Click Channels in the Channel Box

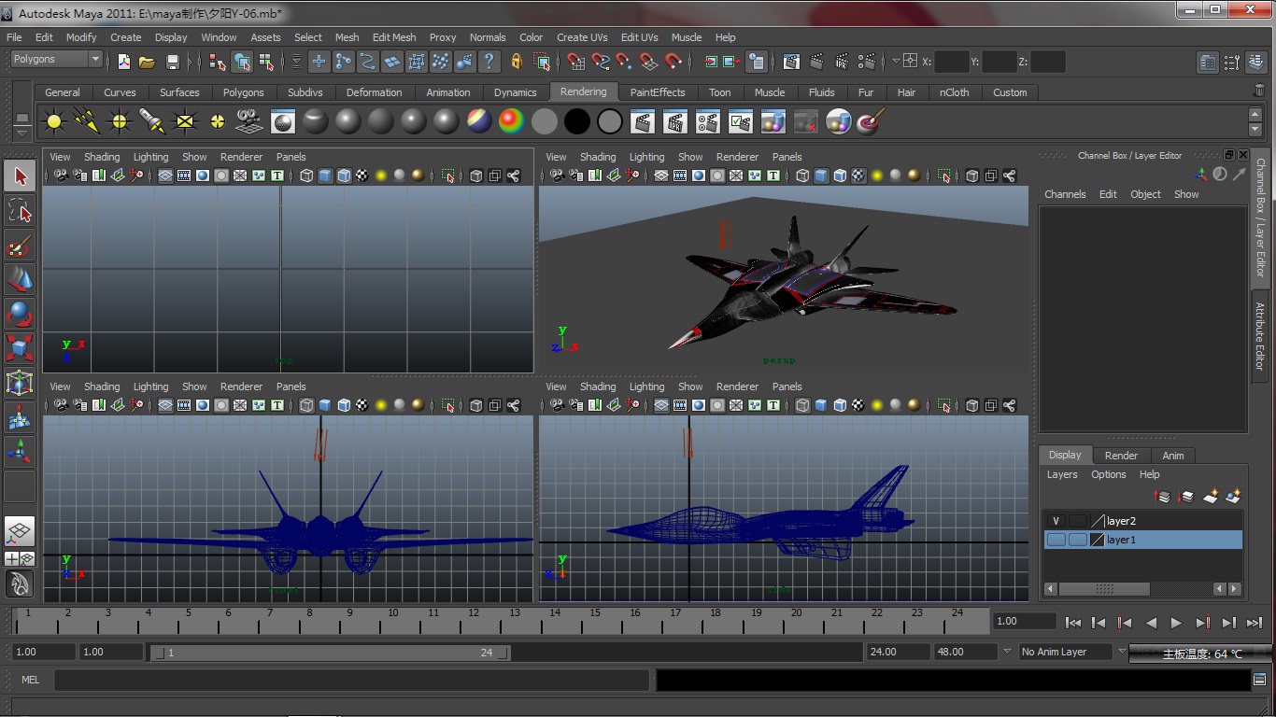click(x=1065, y=194)
